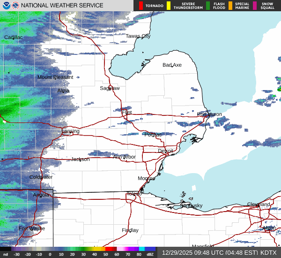This screenshot has width=281, height=258.
Task: Select Port Huron on the map
Action: click(209, 114)
